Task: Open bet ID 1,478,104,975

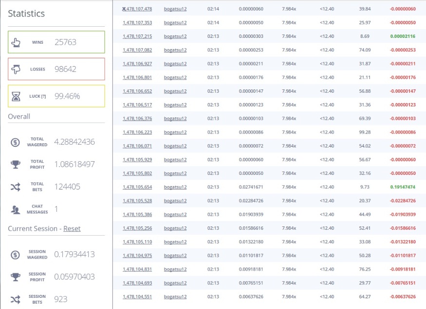Action: 137,256
